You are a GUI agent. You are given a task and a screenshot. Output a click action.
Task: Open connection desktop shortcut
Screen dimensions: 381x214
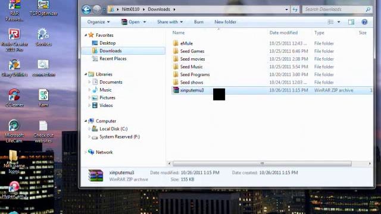click(x=43, y=68)
